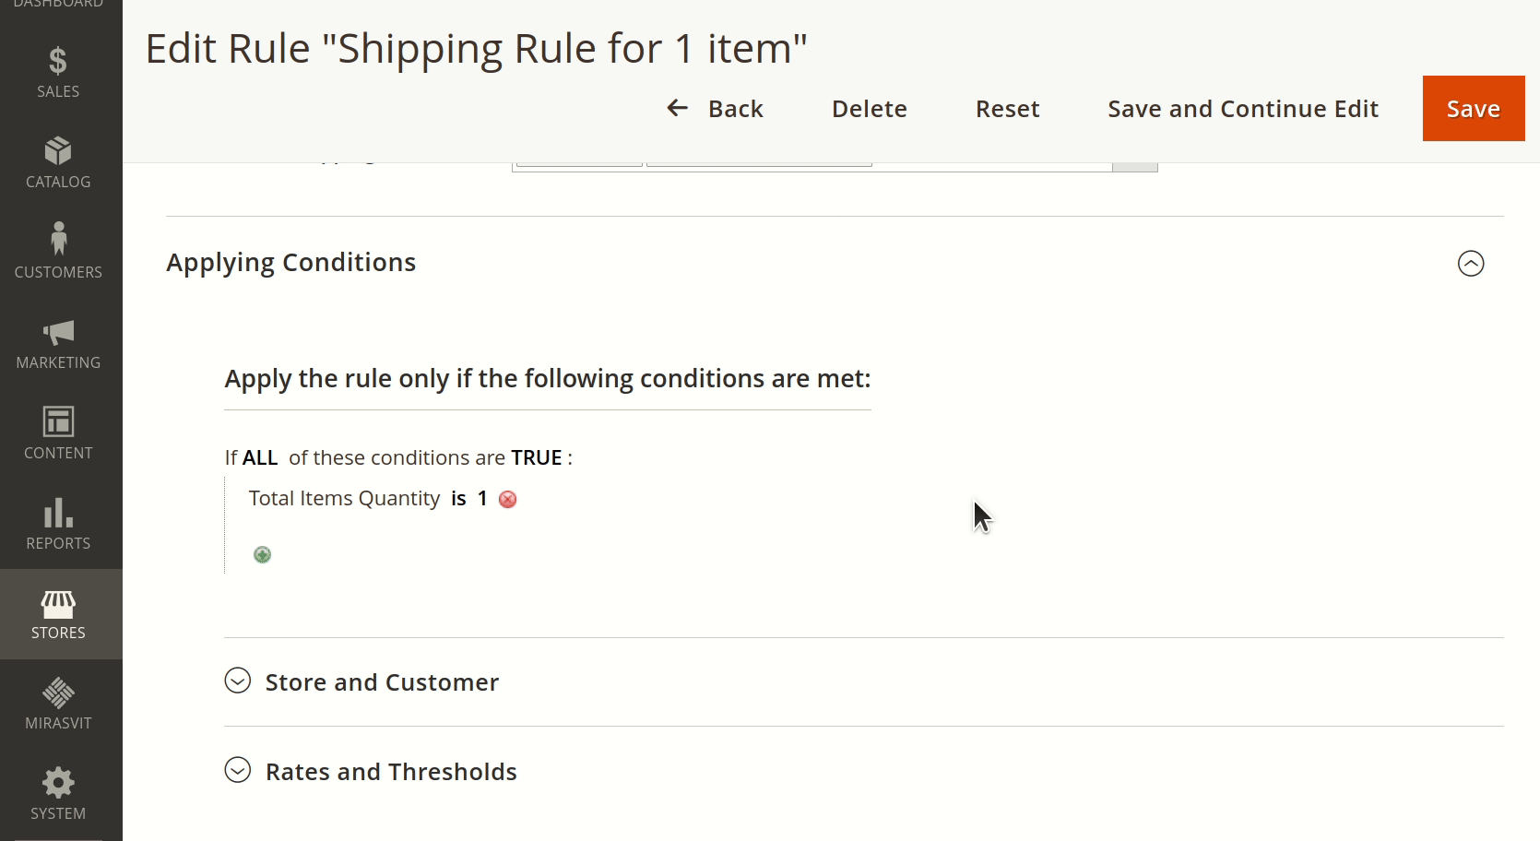This screenshot has height=841, width=1540.
Task: Open the Customers person icon
Action: pos(58,239)
